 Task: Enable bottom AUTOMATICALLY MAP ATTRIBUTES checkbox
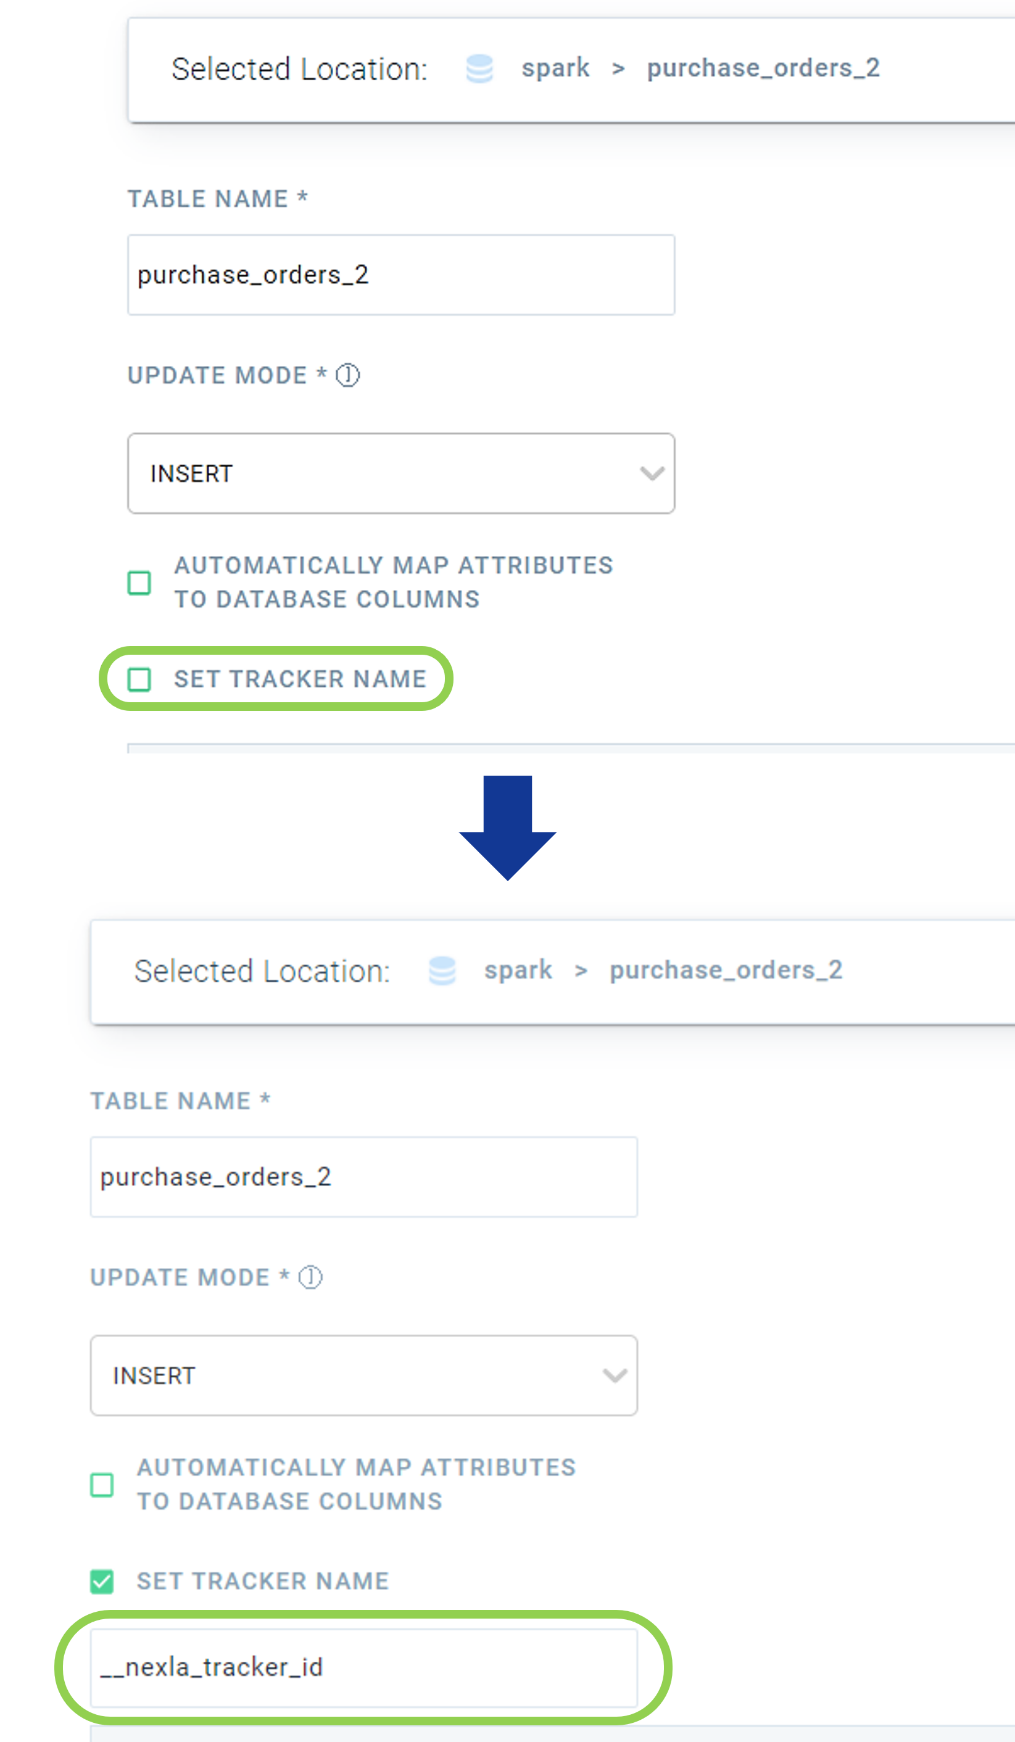pos(102,1484)
